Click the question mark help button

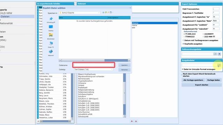click(219, 54)
